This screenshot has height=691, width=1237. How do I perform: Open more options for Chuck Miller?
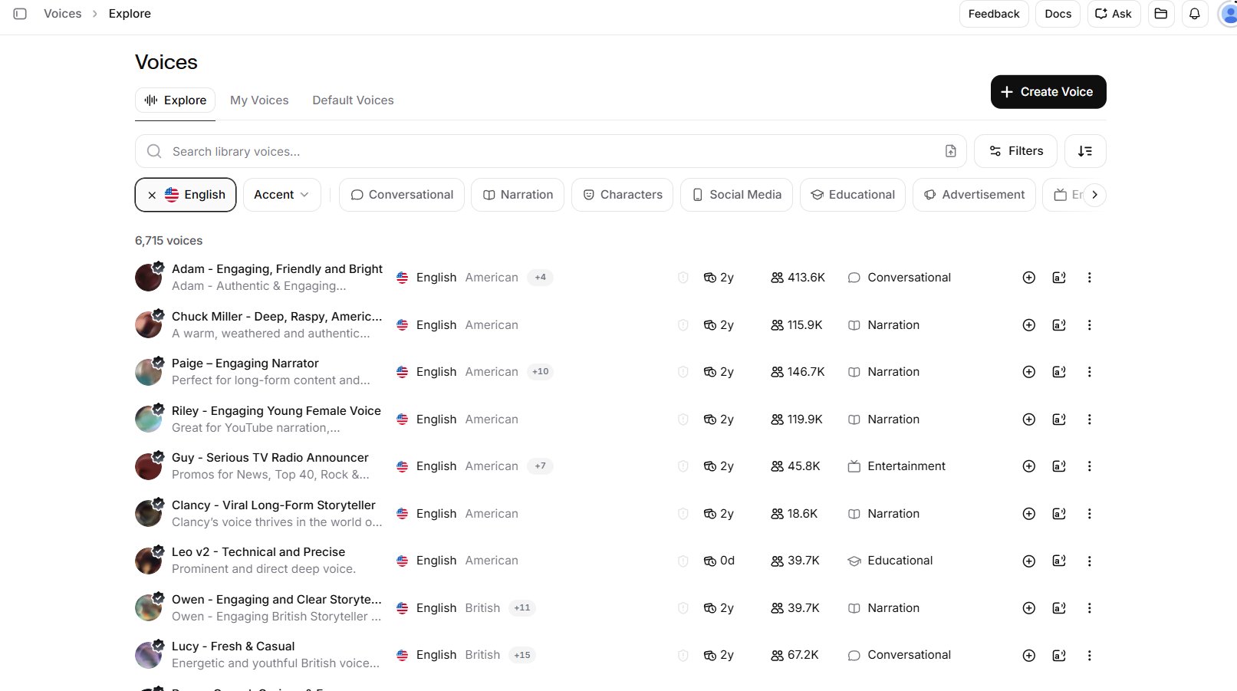pyautogui.click(x=1089, y=325)
